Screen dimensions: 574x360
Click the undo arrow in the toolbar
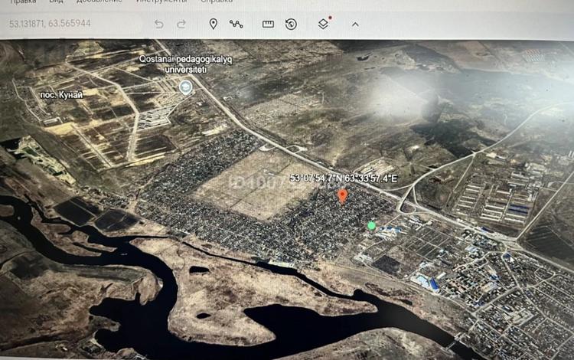(159, 25)
